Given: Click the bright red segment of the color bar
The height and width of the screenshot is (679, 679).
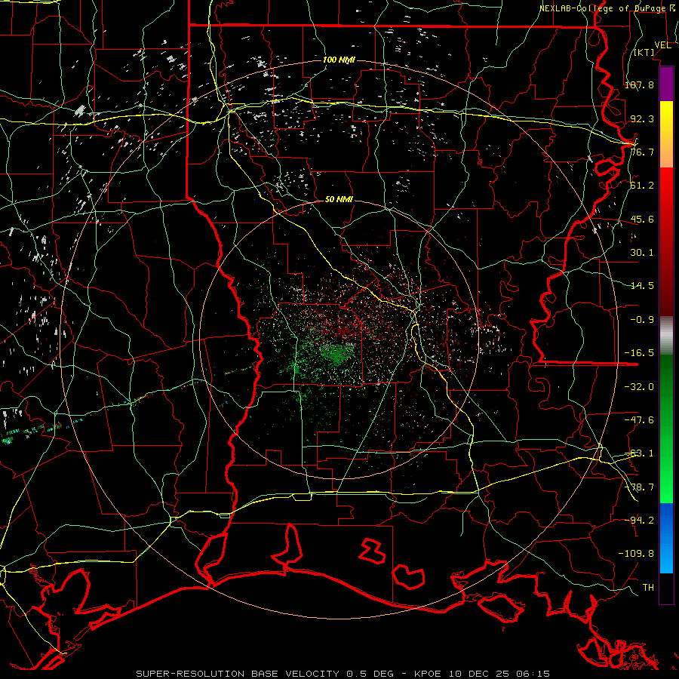Looking at the screenshot, I should (x=666, y=241).
